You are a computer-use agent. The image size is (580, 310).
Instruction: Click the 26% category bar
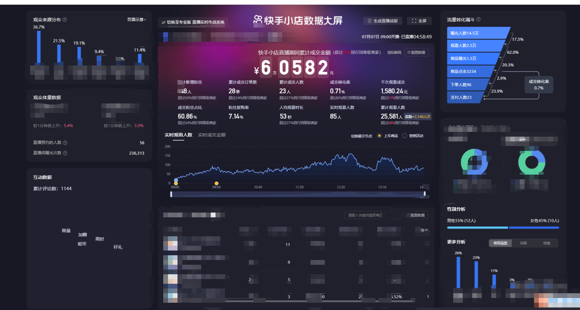point(458,272)
